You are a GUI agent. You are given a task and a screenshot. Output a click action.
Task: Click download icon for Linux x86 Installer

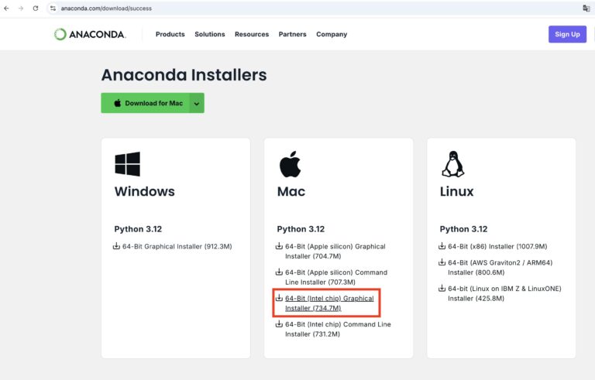point(442,246)
